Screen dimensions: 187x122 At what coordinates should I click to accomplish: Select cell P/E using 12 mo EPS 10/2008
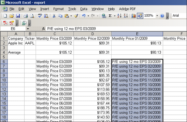(137, 85)
